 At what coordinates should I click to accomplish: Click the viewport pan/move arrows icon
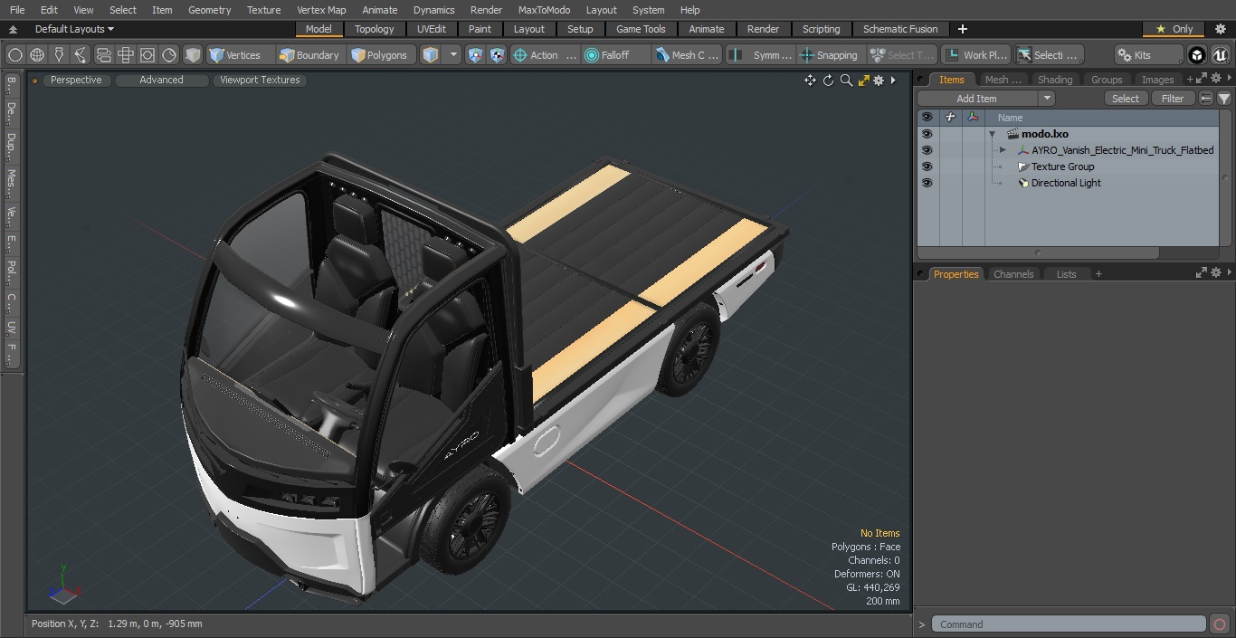[810, 81]
